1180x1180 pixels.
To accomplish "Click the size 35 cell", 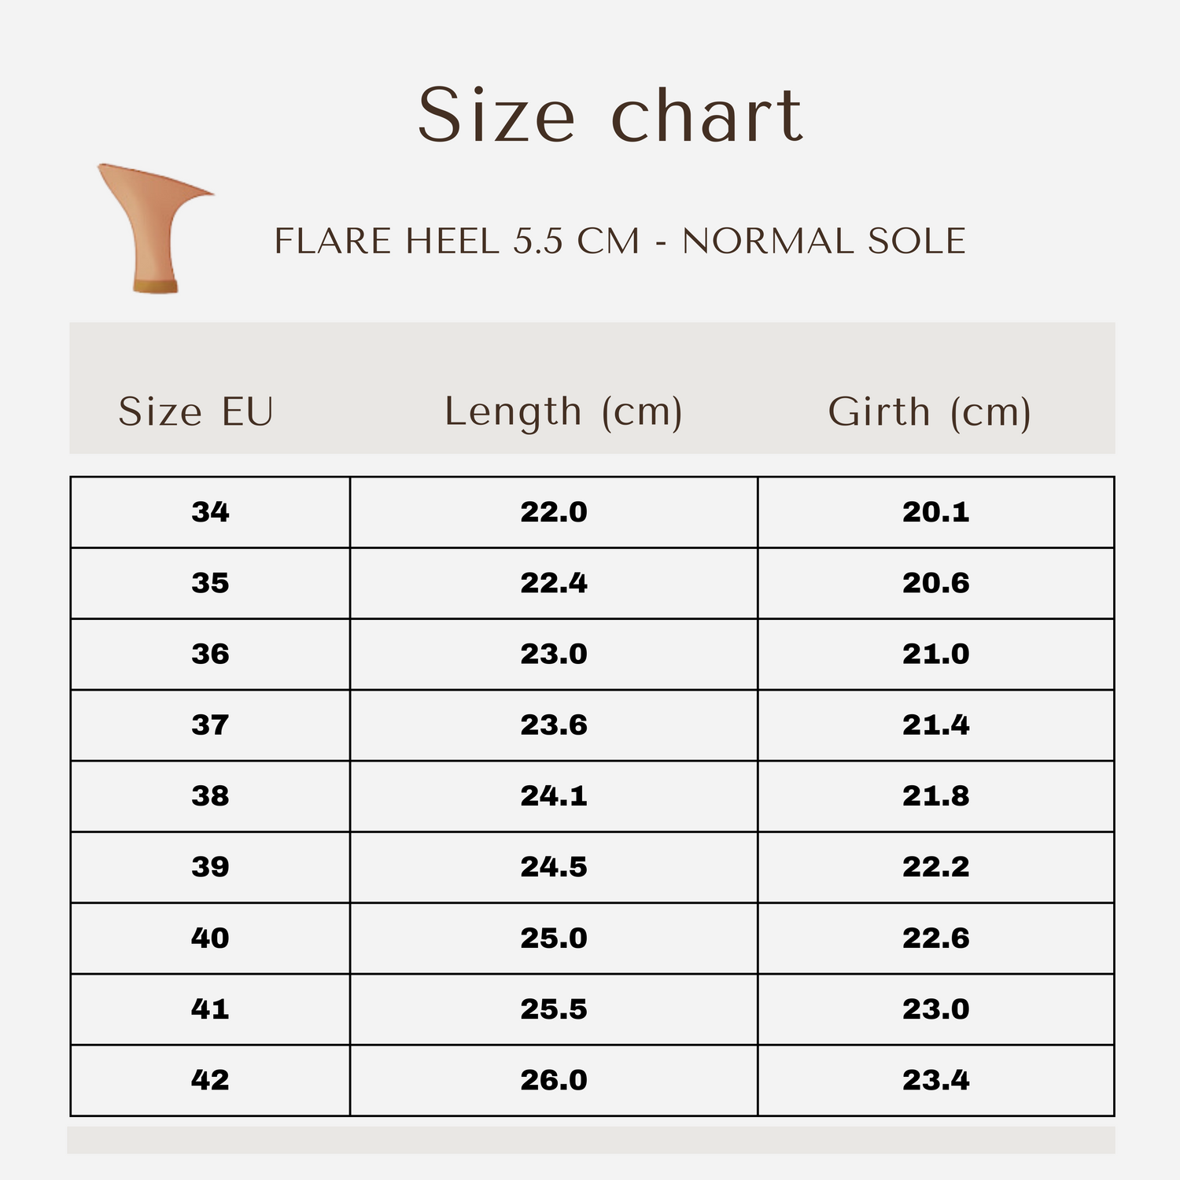I will pyautogui.click(x=210, y=583).
